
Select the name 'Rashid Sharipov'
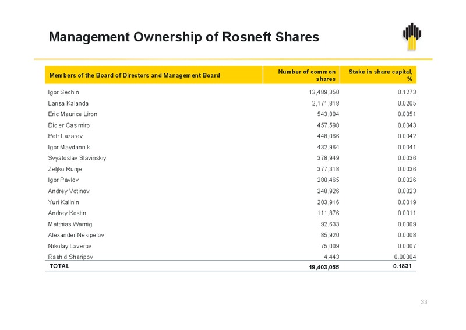[70, 257]
